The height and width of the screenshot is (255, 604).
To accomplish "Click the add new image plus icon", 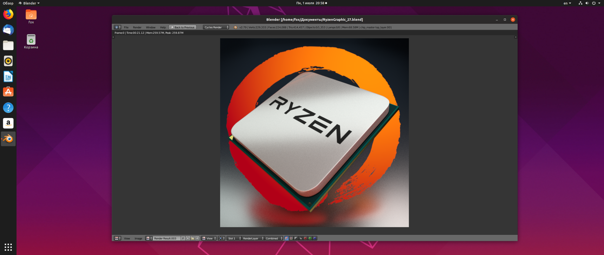I will (188, 238).
